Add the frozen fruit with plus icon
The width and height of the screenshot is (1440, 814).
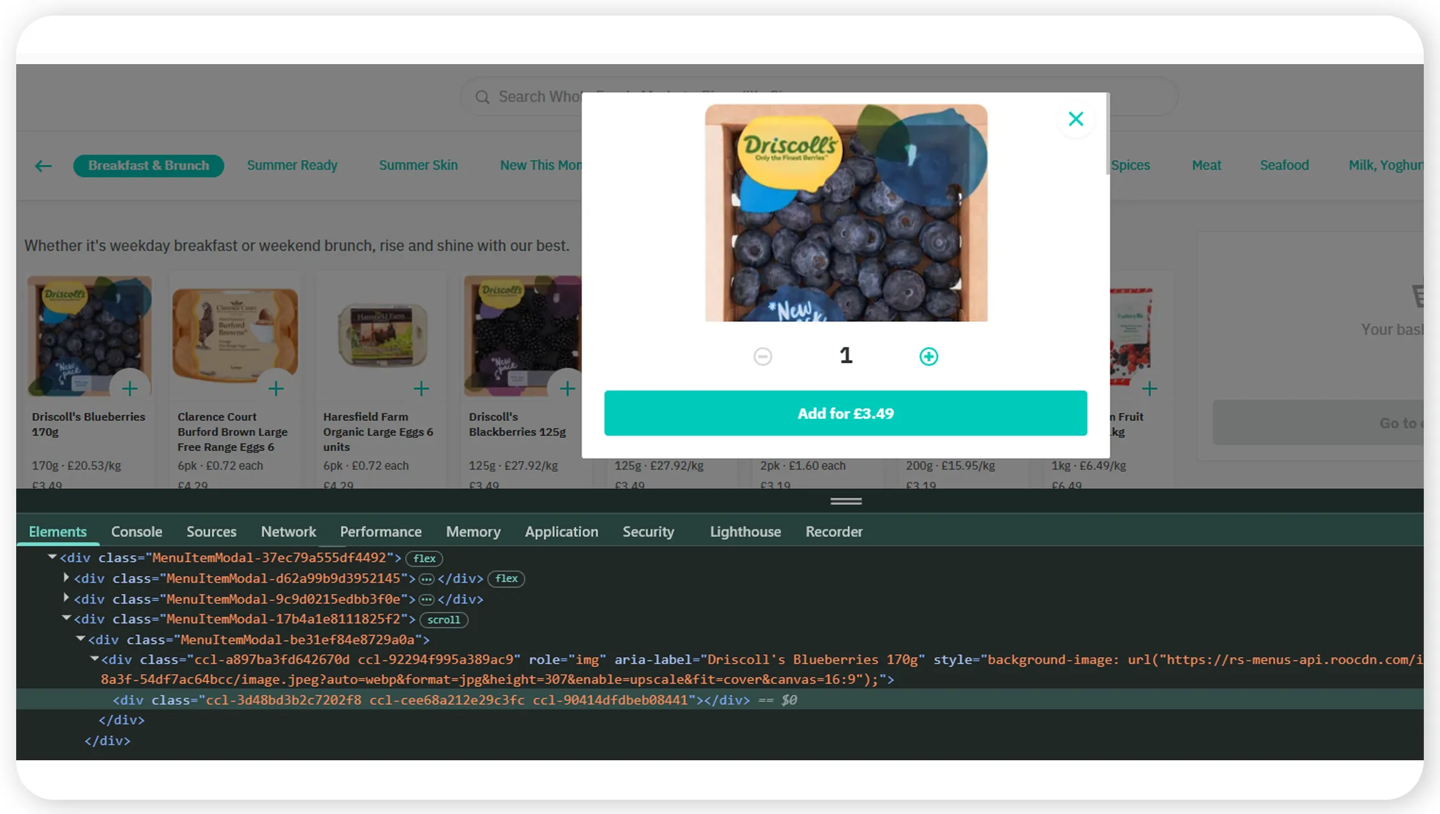pyautogui.click(x=1150, y=389)
